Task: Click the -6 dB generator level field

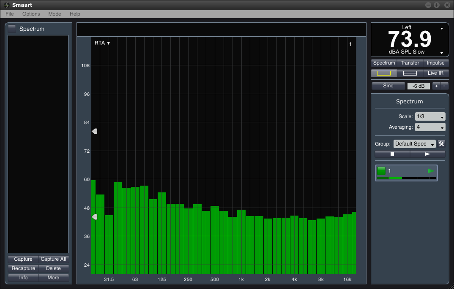Action: [x=418, y=86]
